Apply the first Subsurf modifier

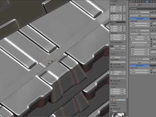click(x=140, y=16)
